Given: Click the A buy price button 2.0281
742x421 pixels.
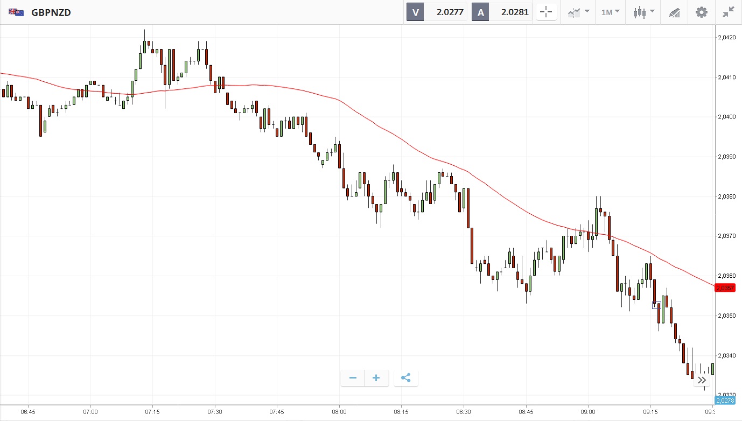Looking at the screenshot, I should (502, 12).
